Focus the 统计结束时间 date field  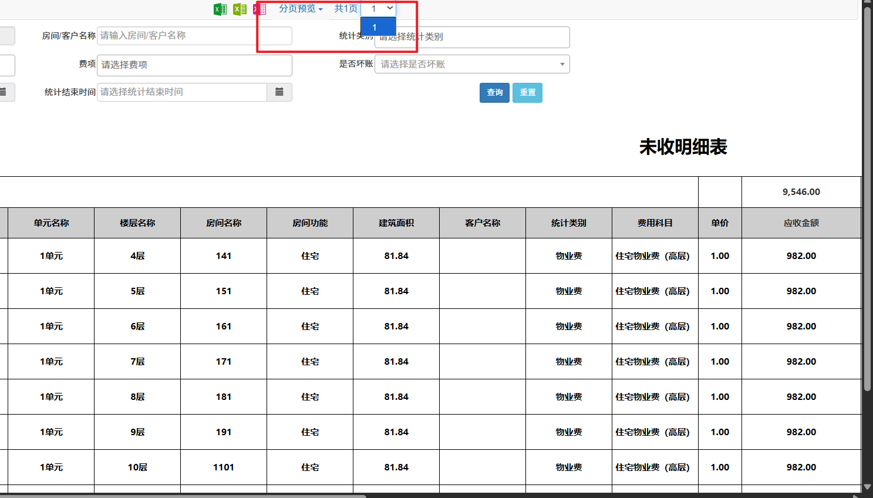click(182, 92)
